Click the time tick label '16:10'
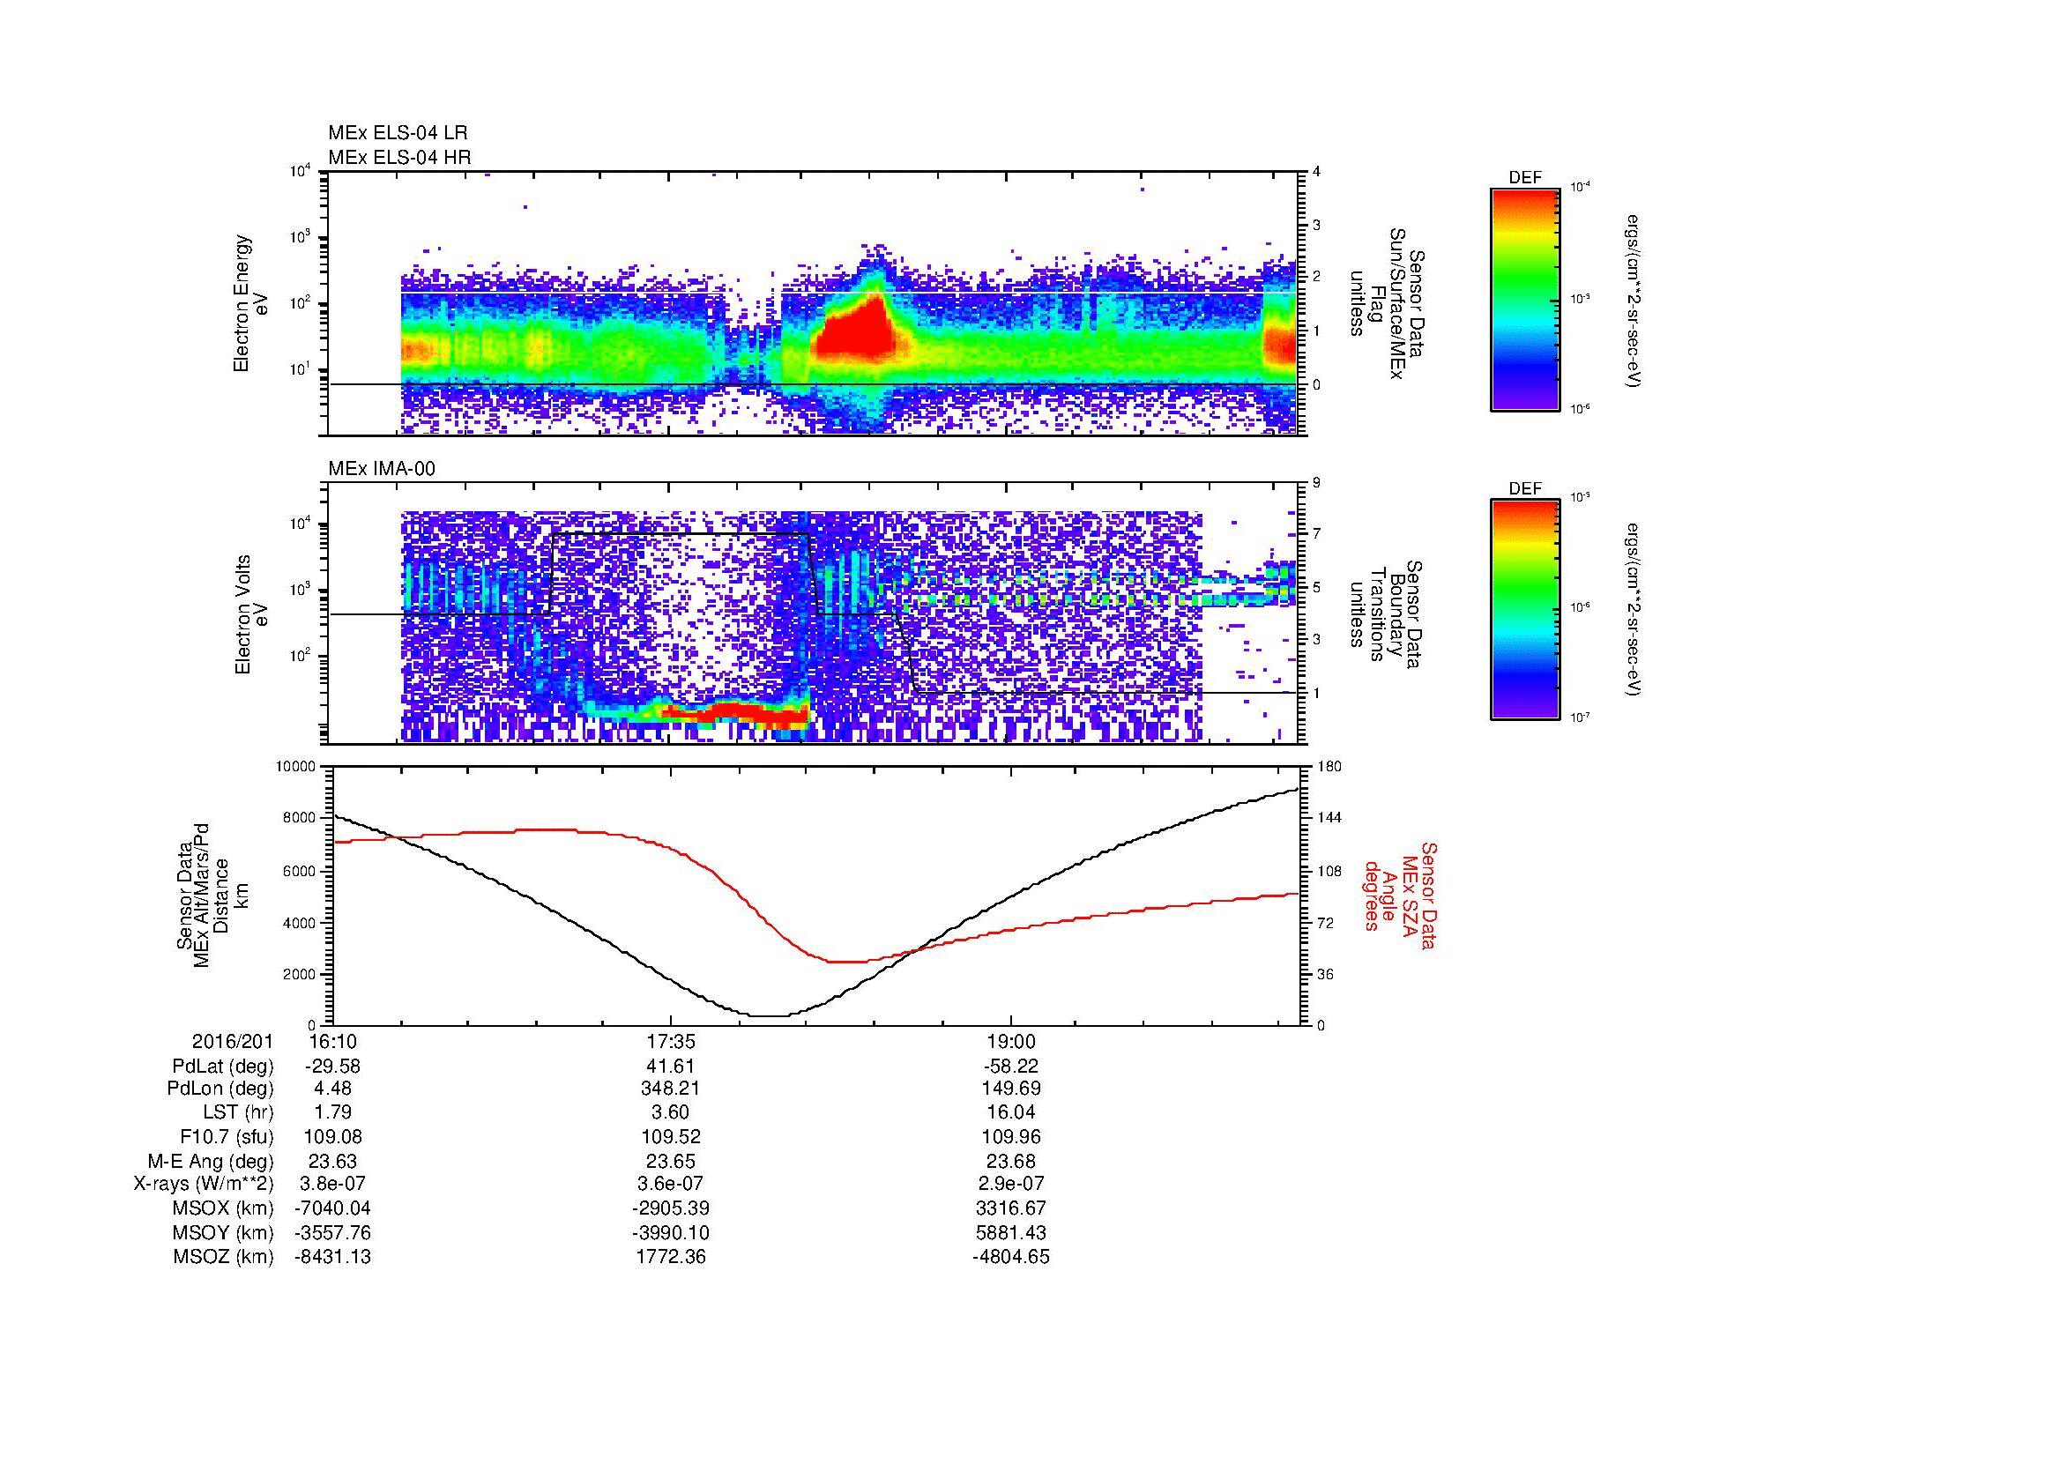Screen dimensions: 2062x1457 332,1041
